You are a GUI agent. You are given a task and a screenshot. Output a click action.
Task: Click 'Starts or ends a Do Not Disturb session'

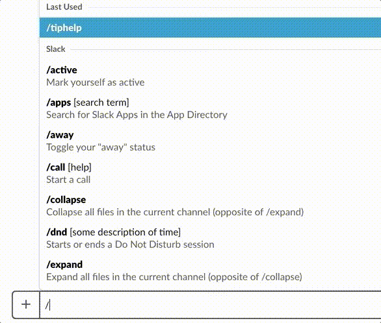pos(130,245)
